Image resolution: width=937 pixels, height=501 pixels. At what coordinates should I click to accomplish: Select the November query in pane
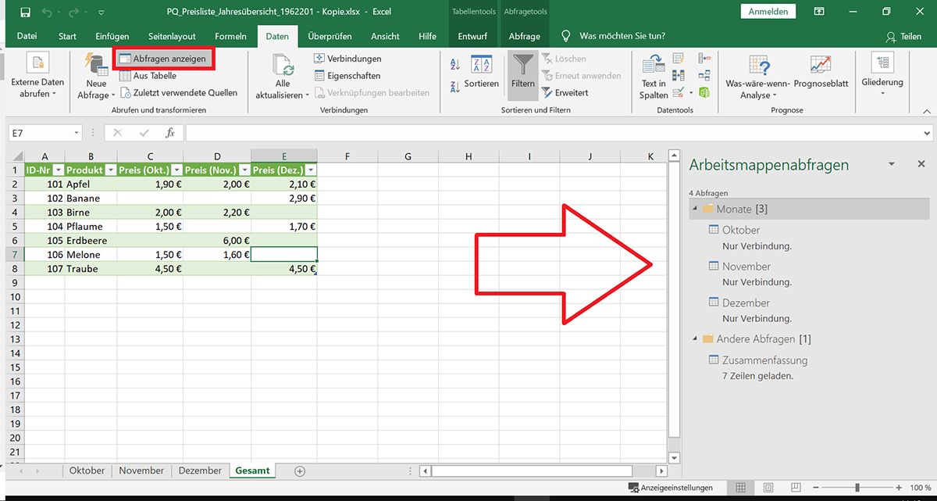pos(746,267)
